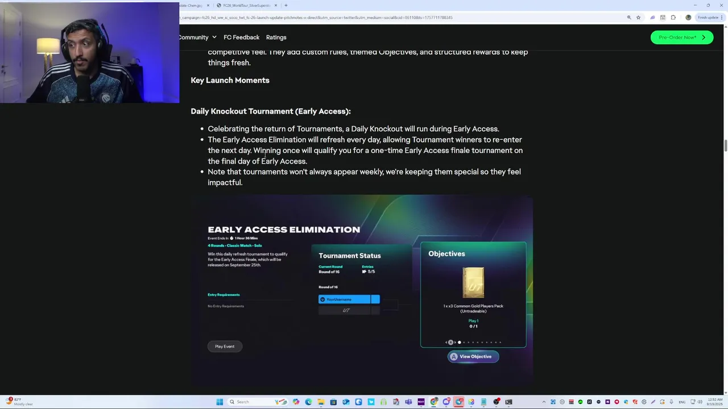Image resolution: width=728 pixels, height=409 pixels.
Task: Open Microsoft Store from the taskbar
Action: tap(333, 402)
